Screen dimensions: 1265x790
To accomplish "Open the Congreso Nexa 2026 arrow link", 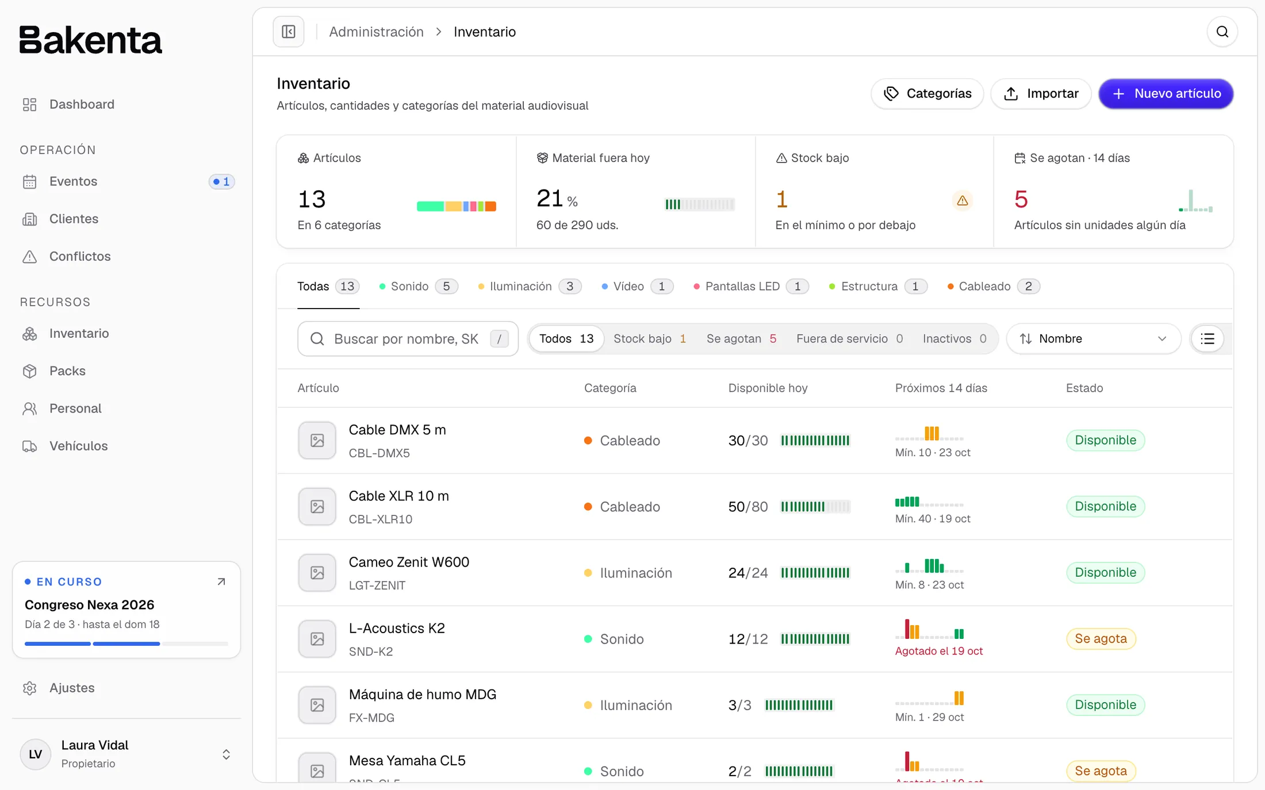I will click(x=221, y=582).
